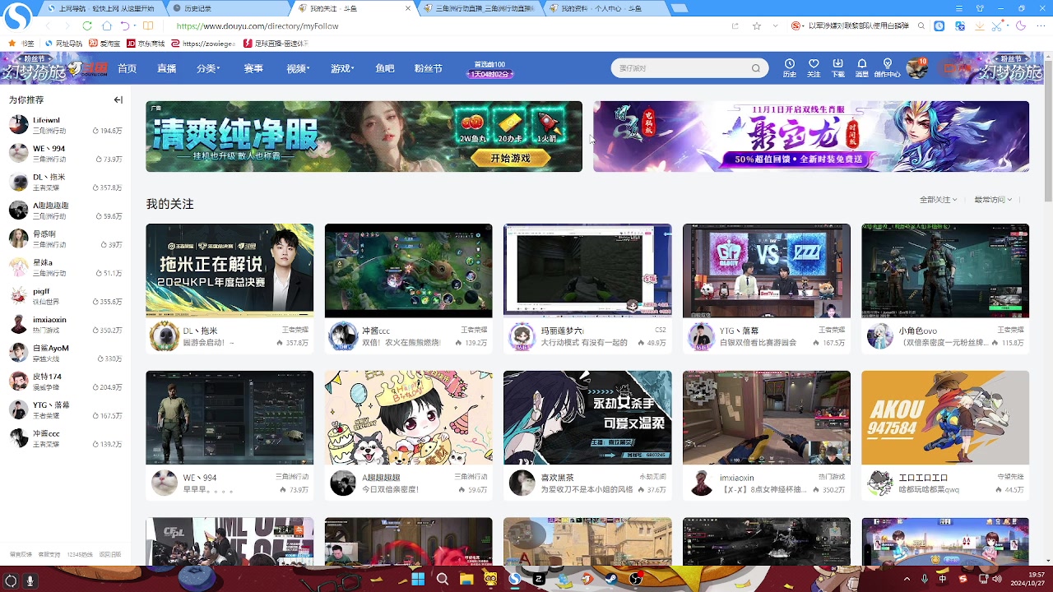
Task: Click the microphone icon on taskbar left
Action: point(30,580)
